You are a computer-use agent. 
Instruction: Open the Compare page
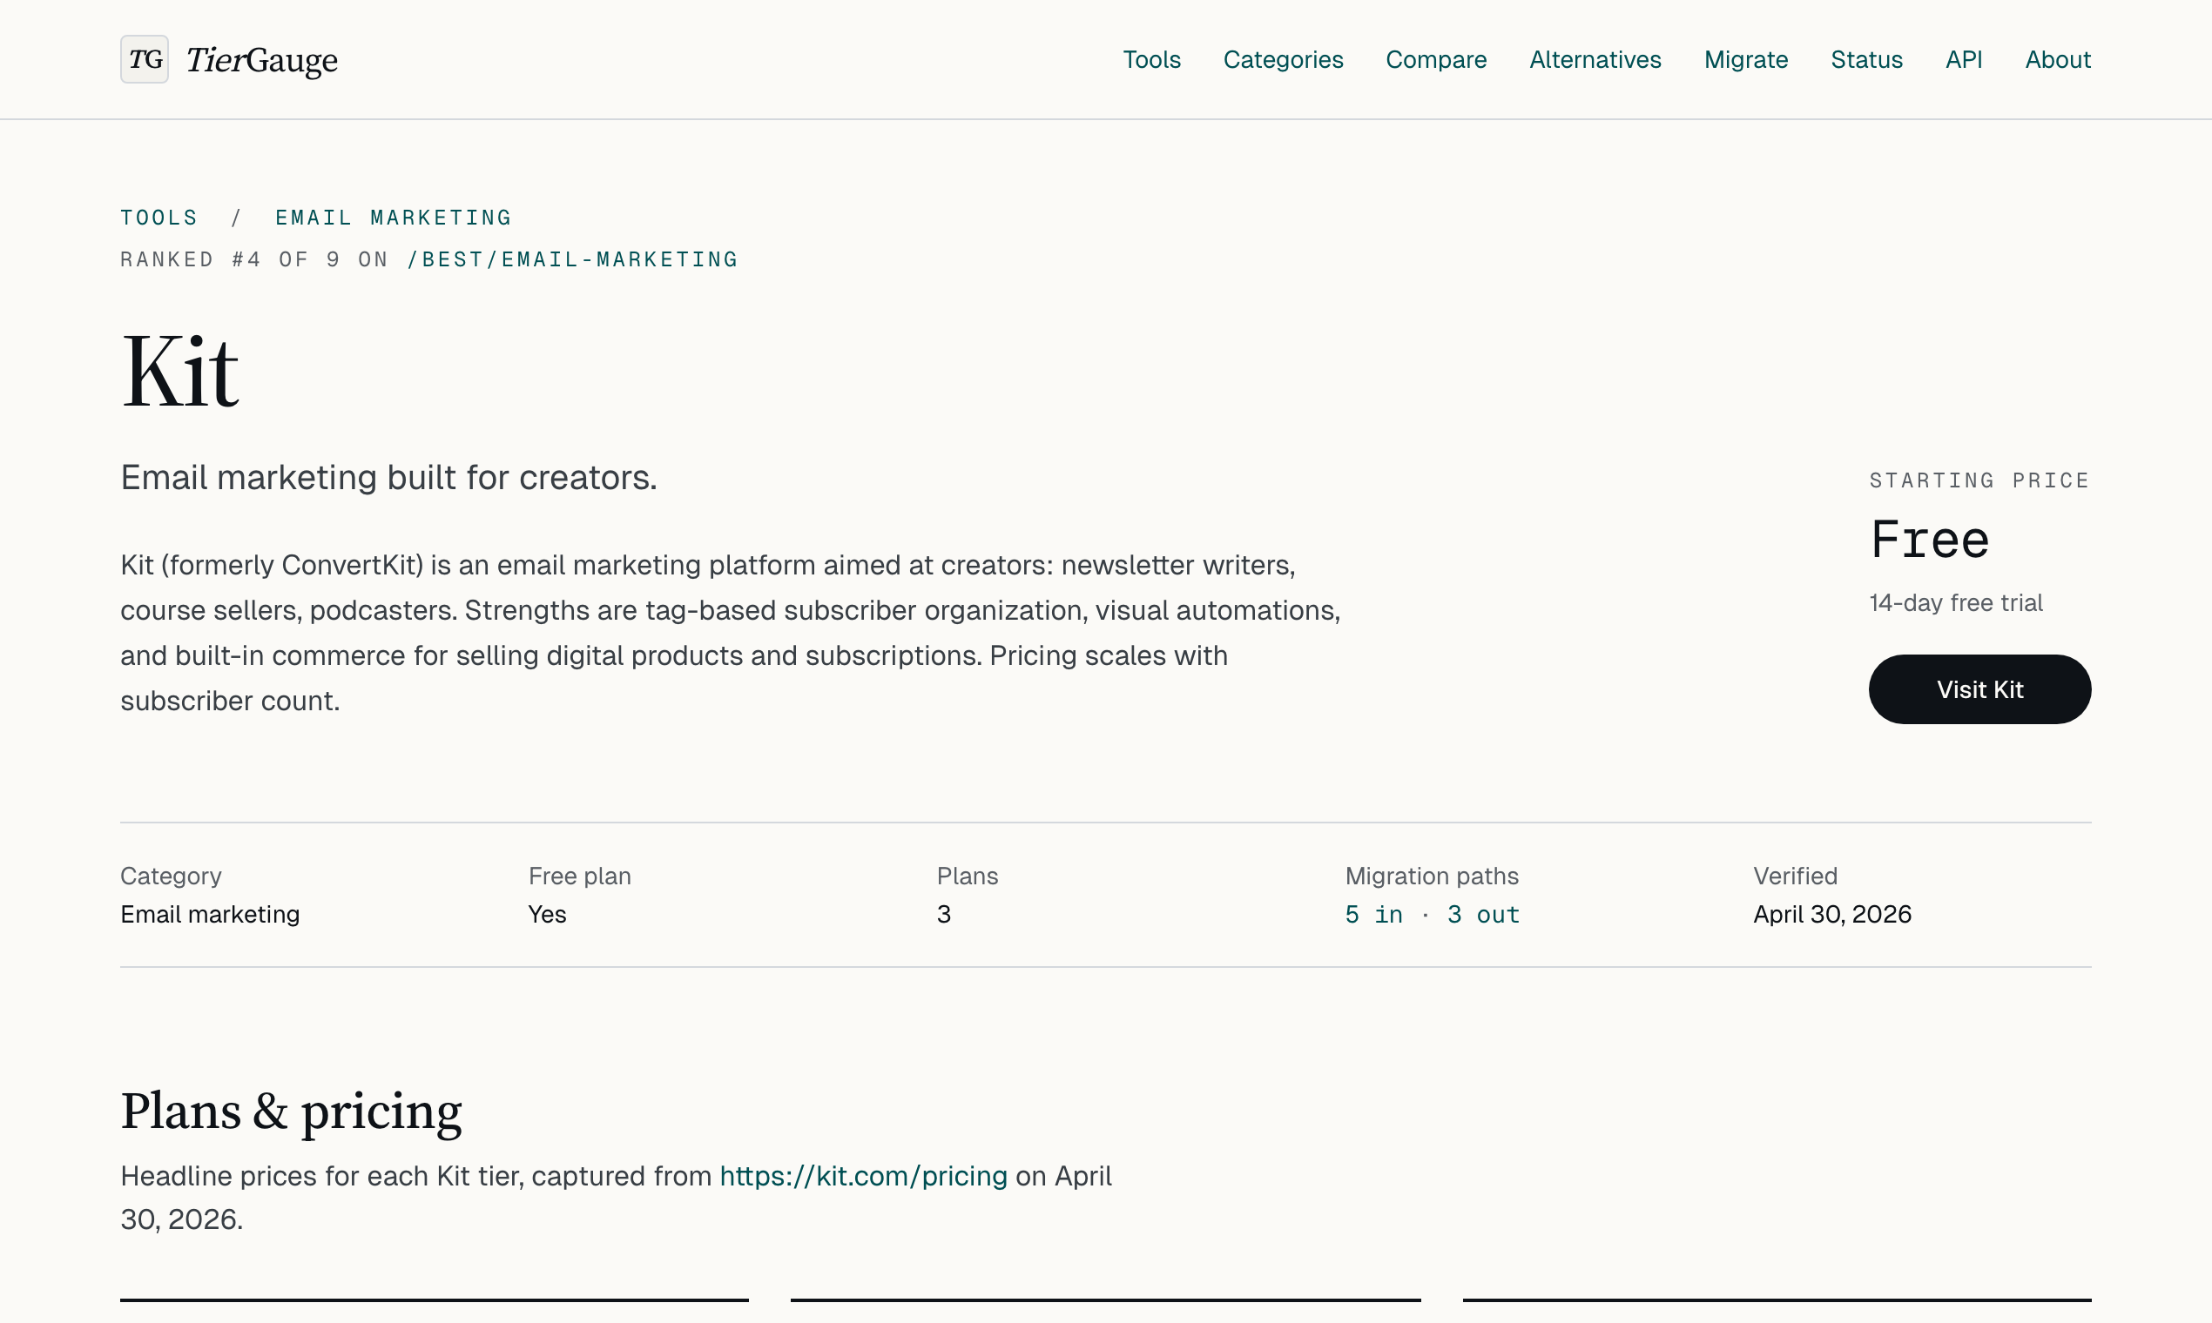1436,60
